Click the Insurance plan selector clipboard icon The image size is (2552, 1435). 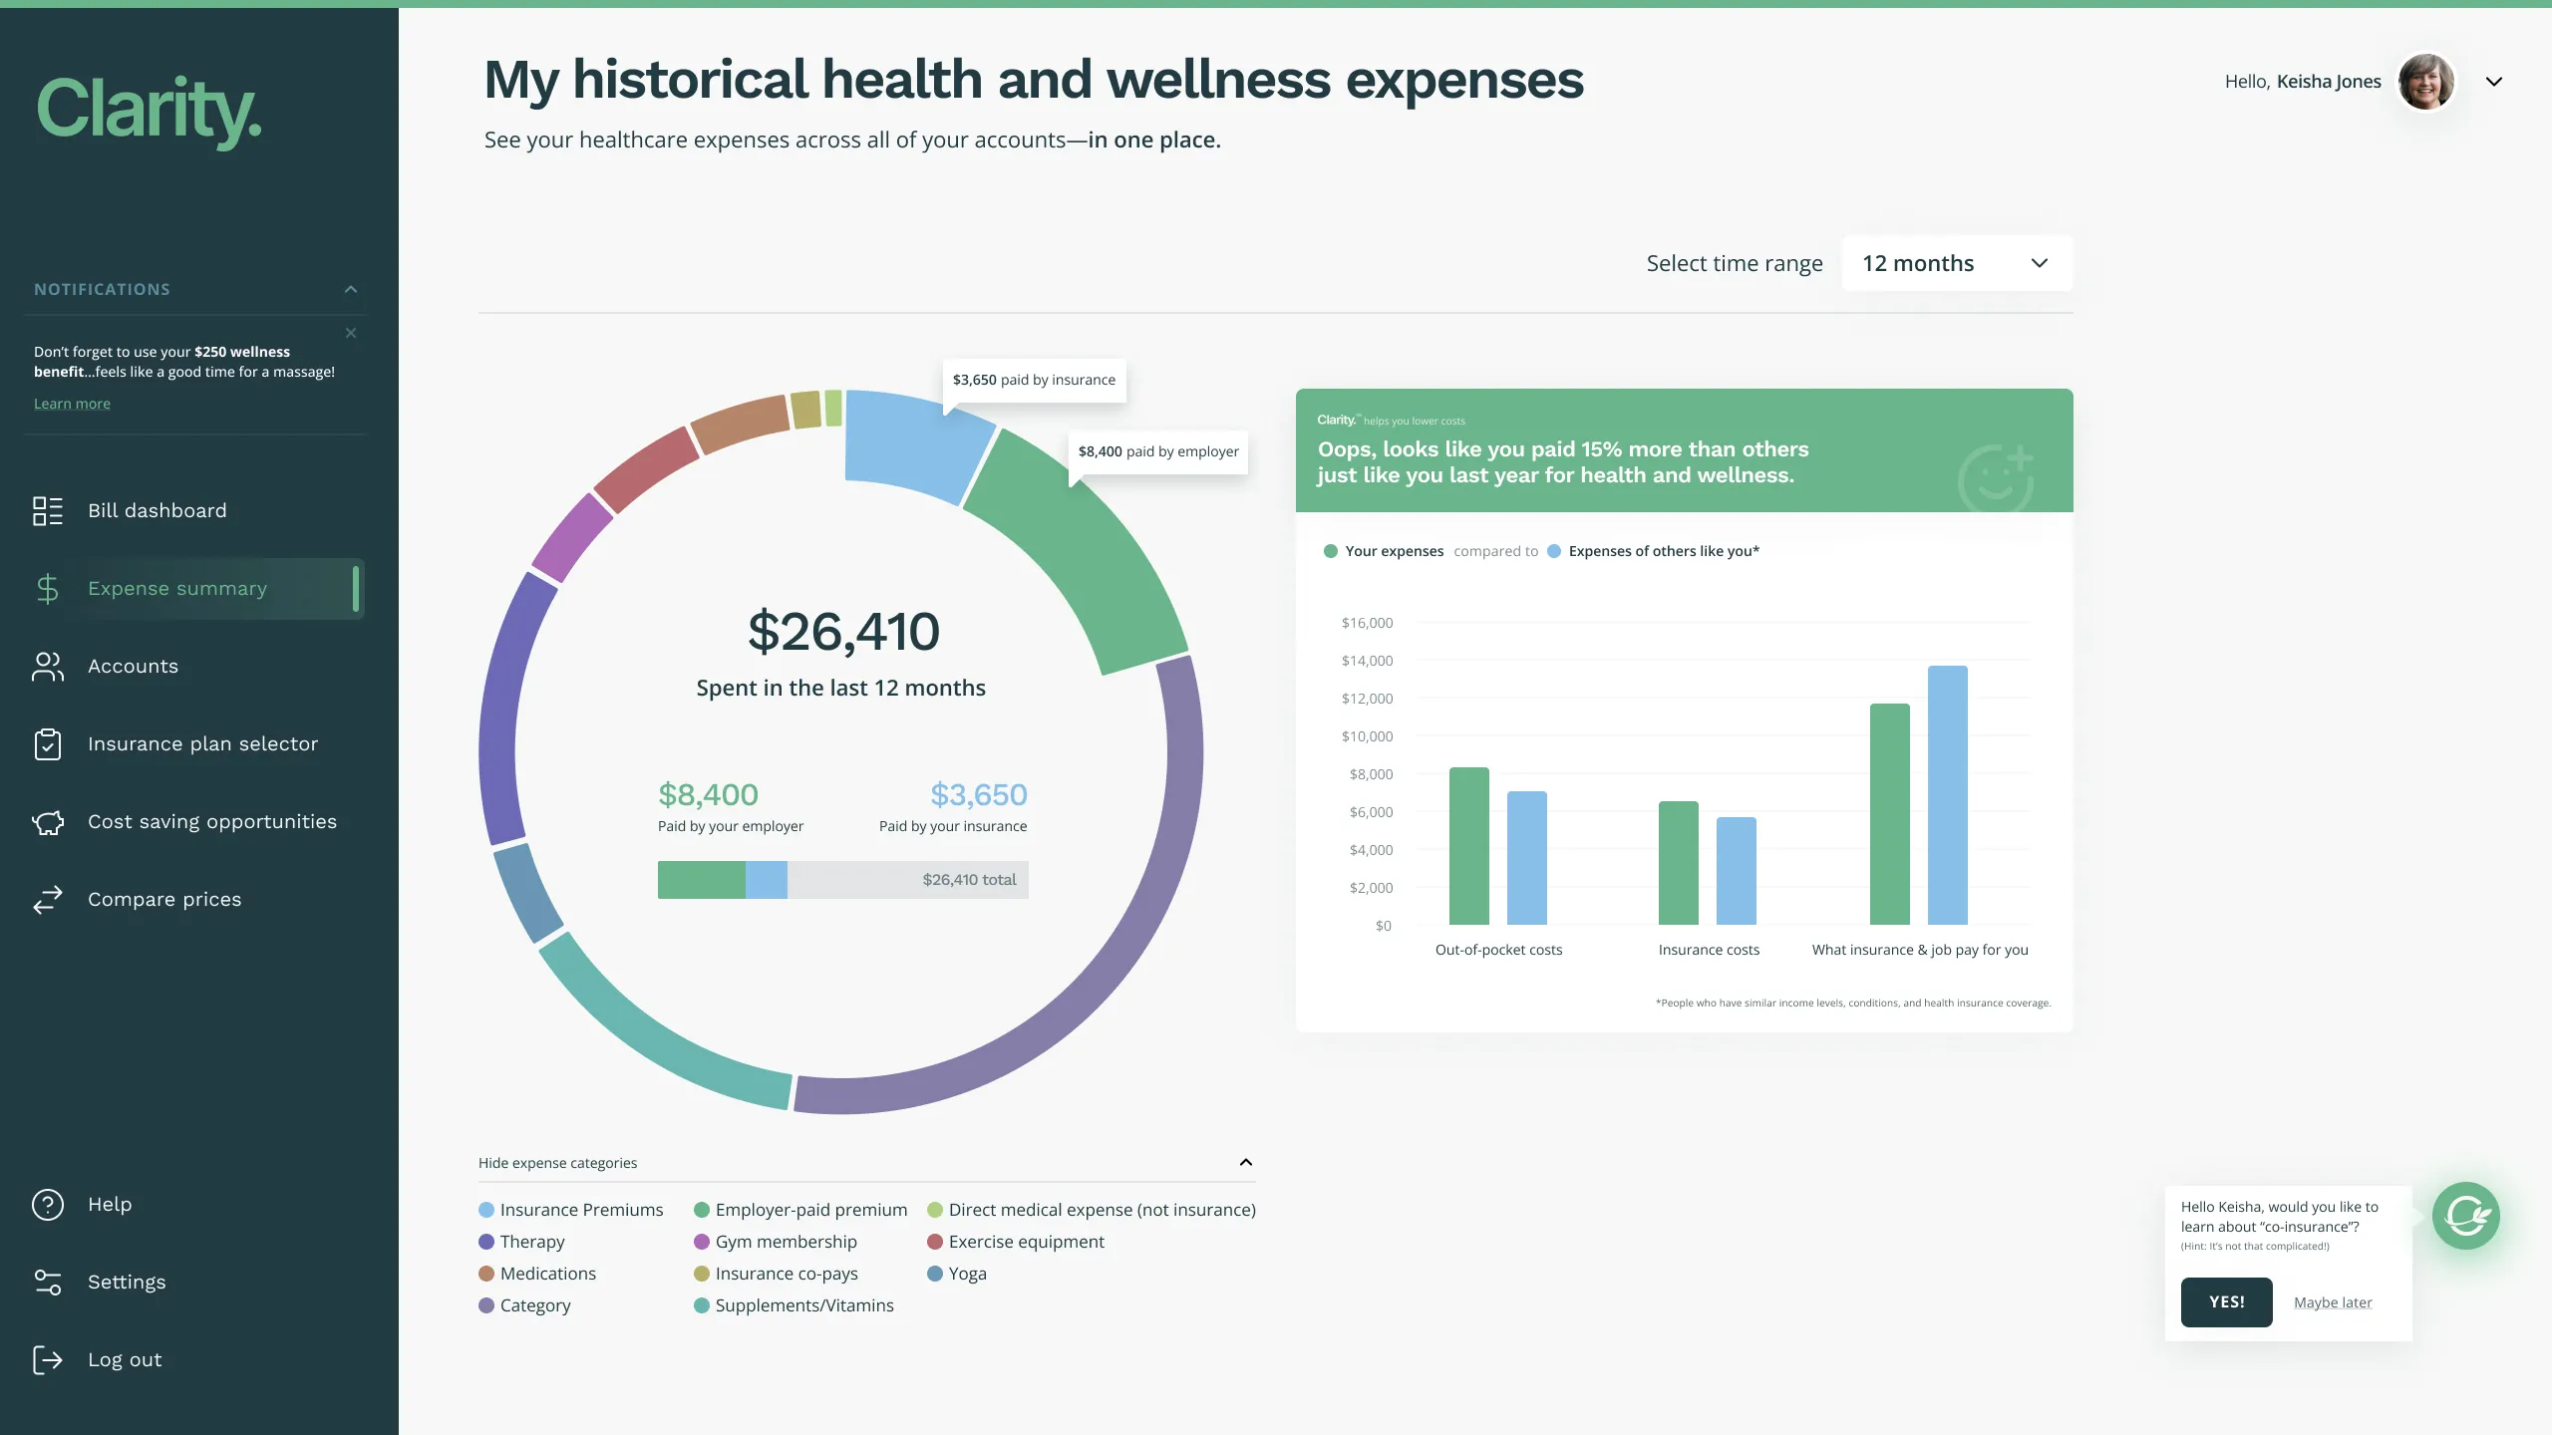[47, 744]
